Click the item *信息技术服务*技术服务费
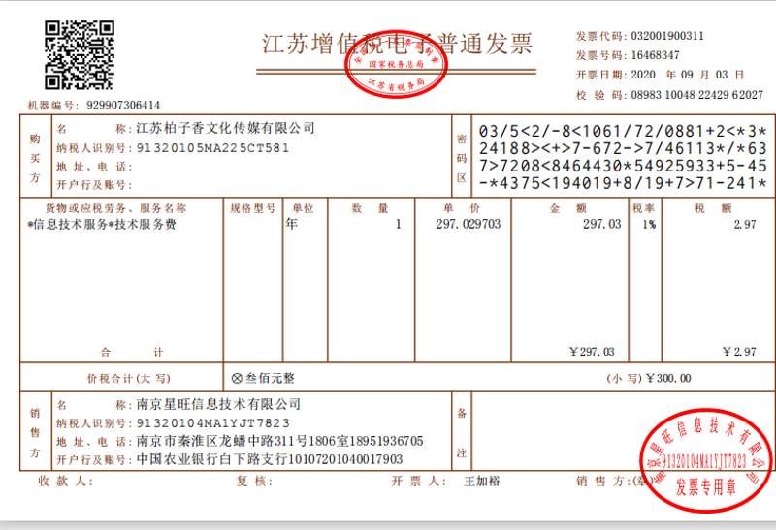Screen dimensions: 776x530 (x=102, y=225)
